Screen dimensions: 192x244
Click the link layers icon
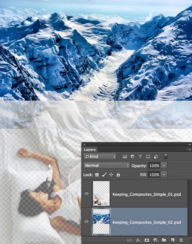(x=129, y=240)
